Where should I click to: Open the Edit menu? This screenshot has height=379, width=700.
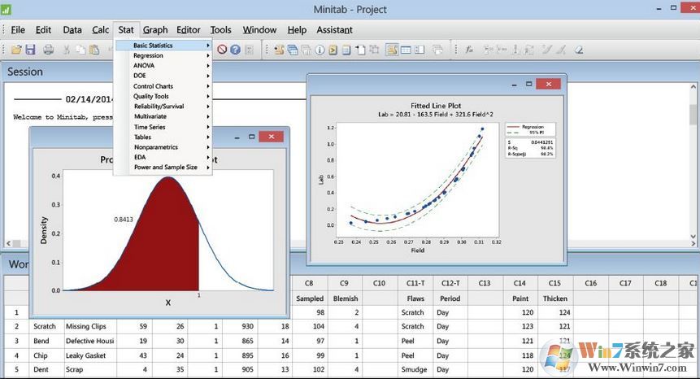click(43, 30)
